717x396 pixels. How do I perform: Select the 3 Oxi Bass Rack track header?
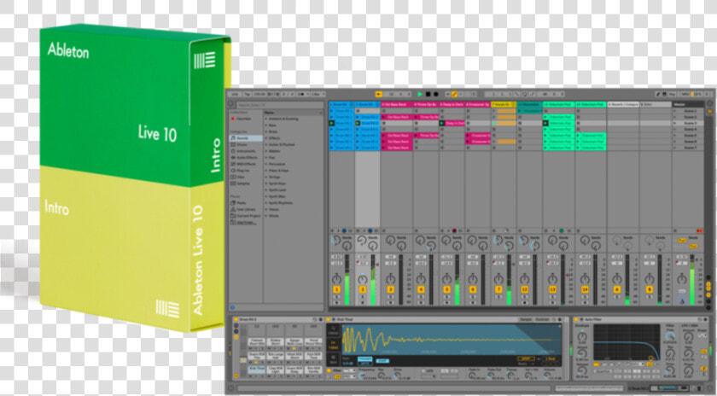tap(396, 105)
